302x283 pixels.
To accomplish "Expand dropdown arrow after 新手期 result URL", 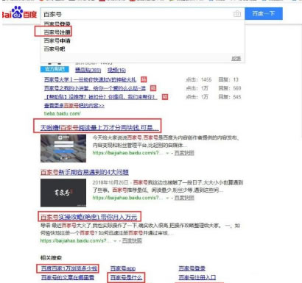I will [x=167, y=198].
